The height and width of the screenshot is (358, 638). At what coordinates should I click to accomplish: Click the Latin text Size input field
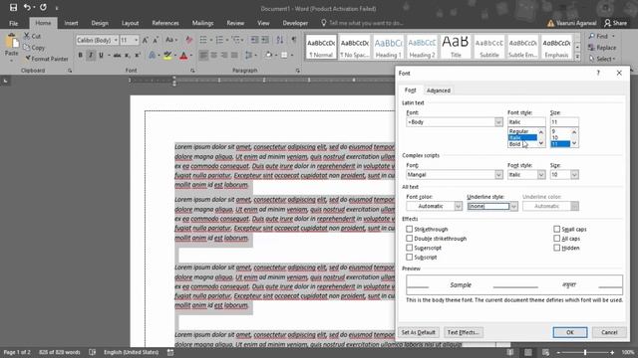pyautogui.click(x=564, y=121)
